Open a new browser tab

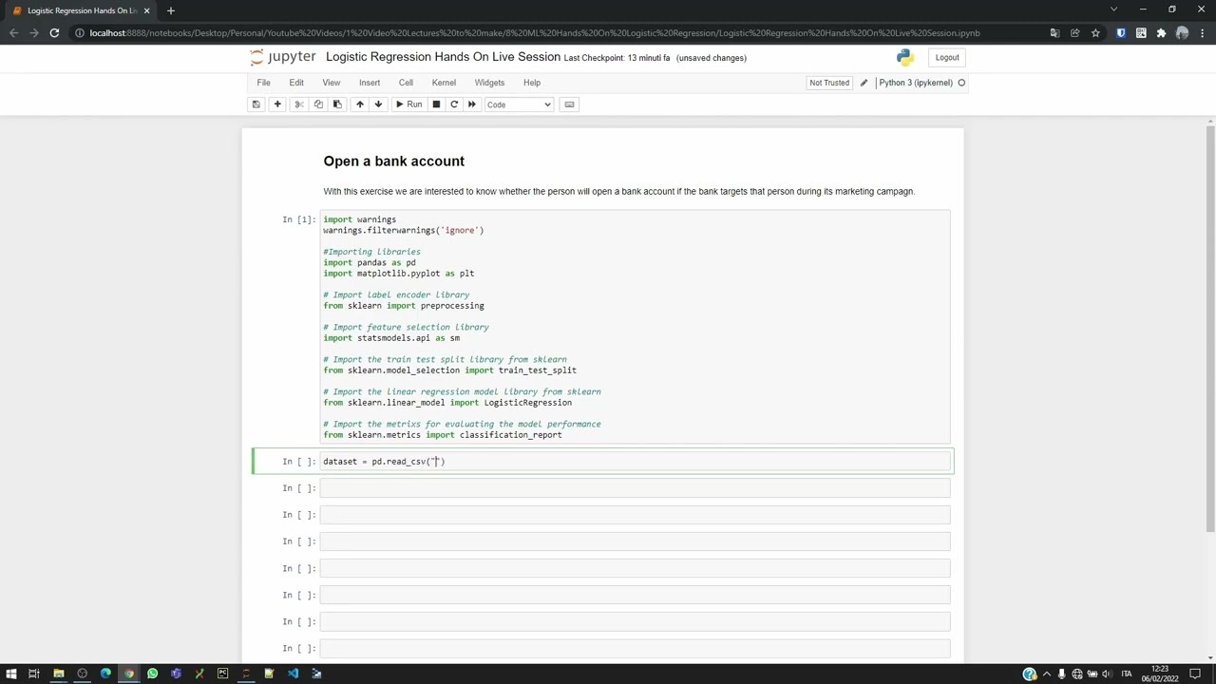[171, 10]
